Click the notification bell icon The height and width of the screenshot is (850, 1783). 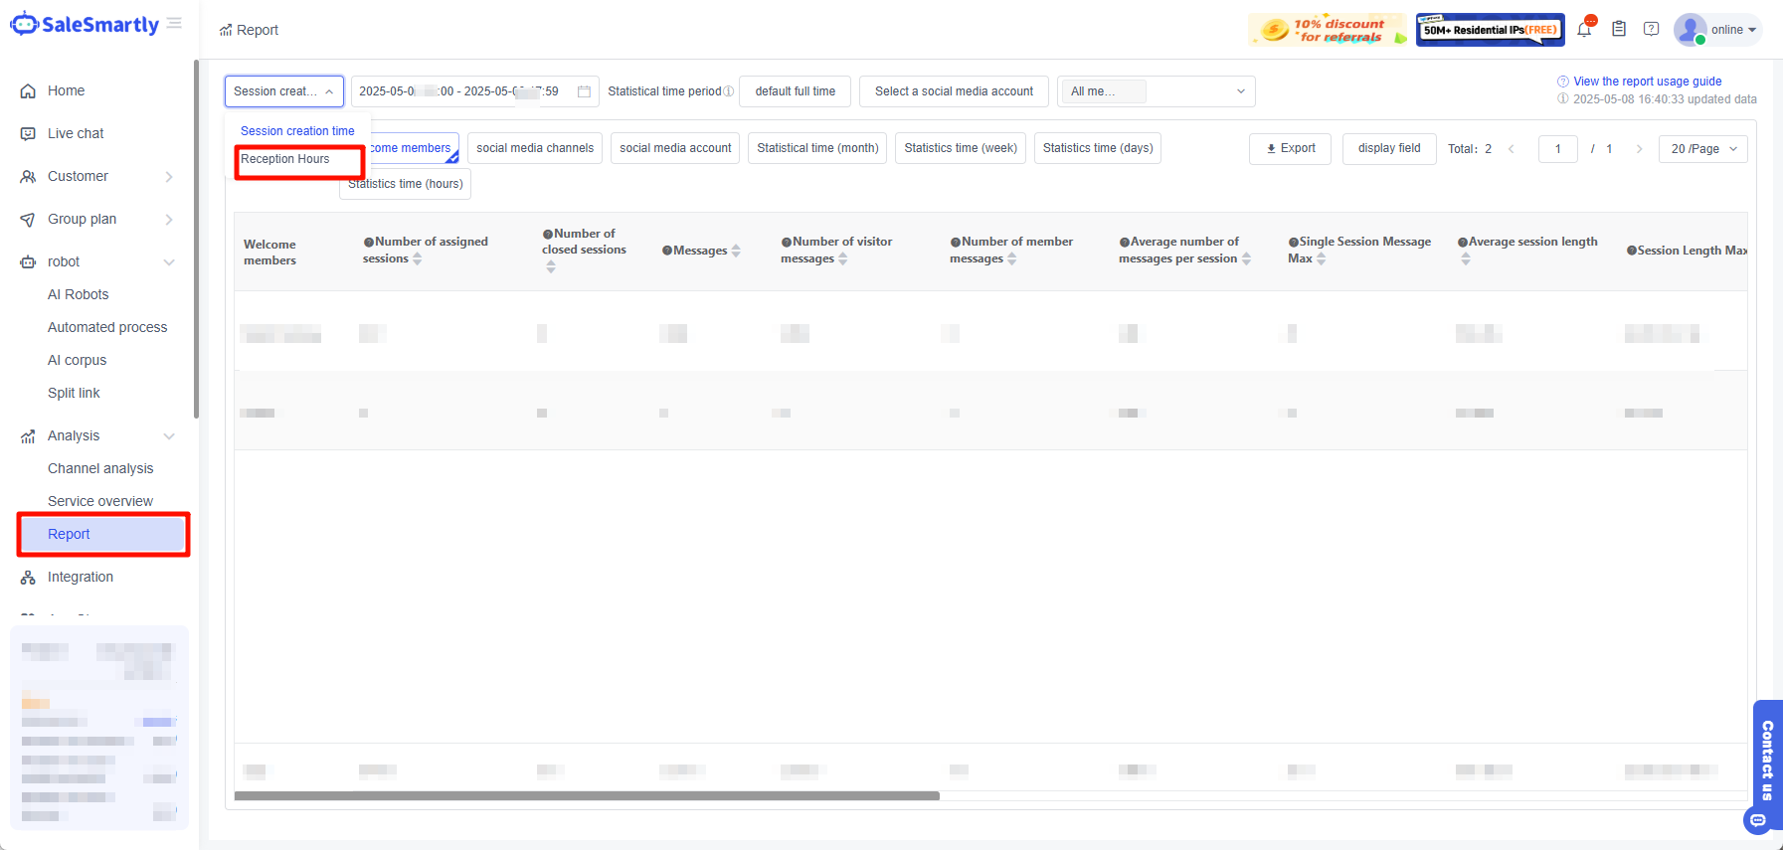coord(1584,30)
